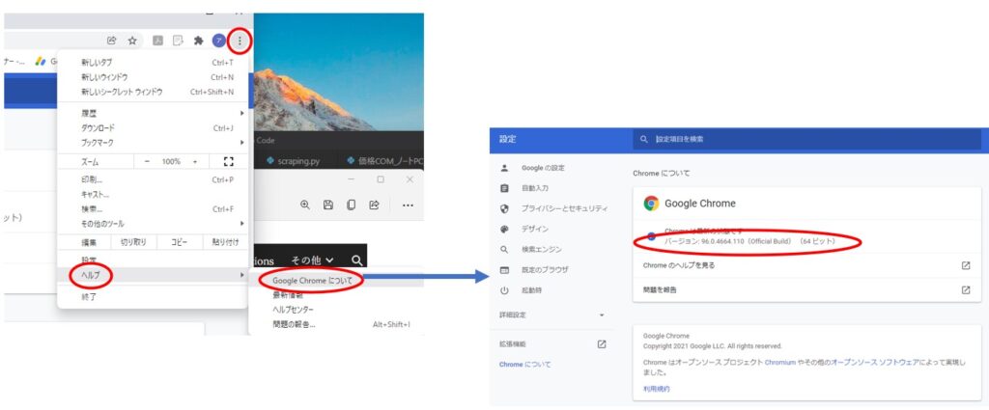This screenshot has width=989, height=410.
Task: Bookmark this page with the star icon
Action: pos(132,41)
